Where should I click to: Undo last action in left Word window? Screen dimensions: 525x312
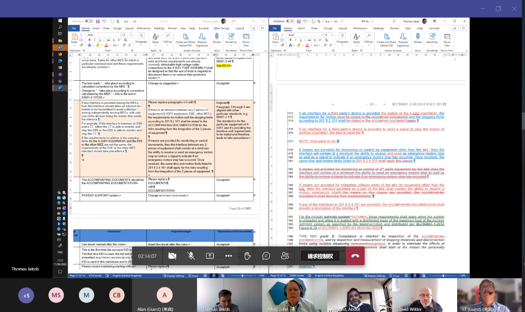pyautogui.click(x=104, y=21)
